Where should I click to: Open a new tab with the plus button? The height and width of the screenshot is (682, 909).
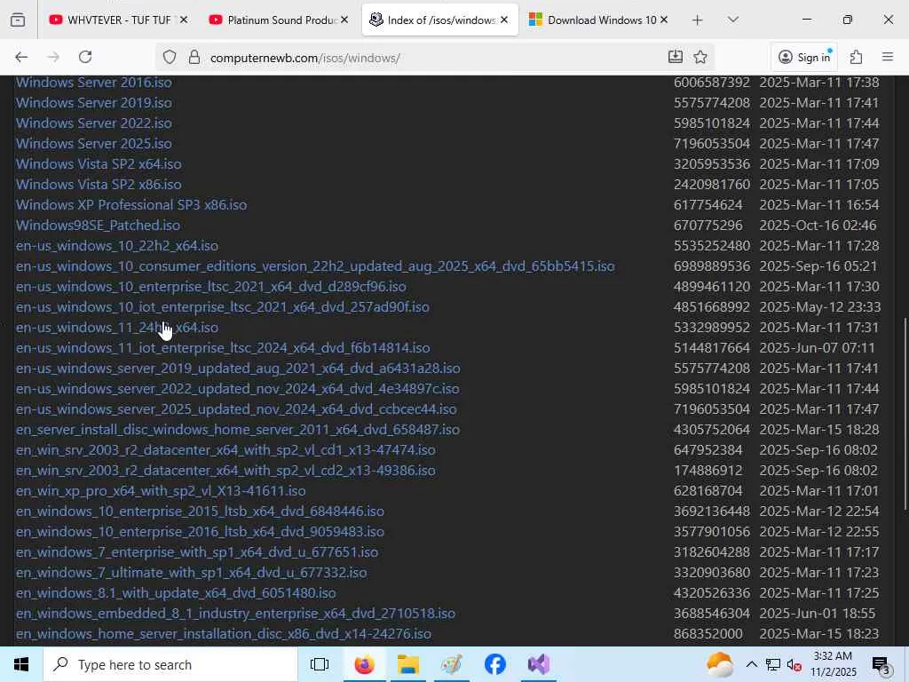point(698,20)
